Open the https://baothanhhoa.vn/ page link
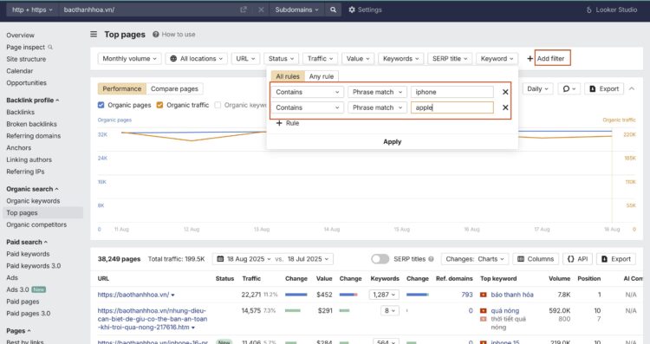Viewport: 650px width, 344px height. tap(133, 295)
